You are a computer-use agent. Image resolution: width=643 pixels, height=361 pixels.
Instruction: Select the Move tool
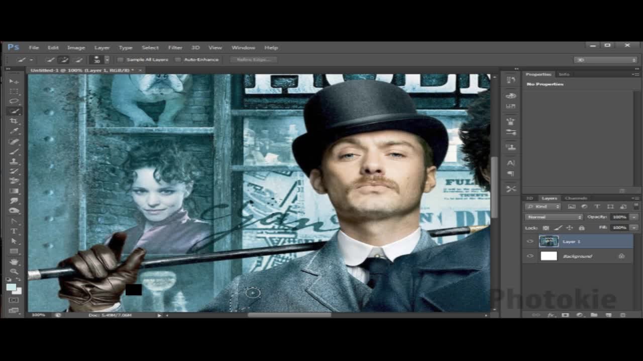pos(14,81)
